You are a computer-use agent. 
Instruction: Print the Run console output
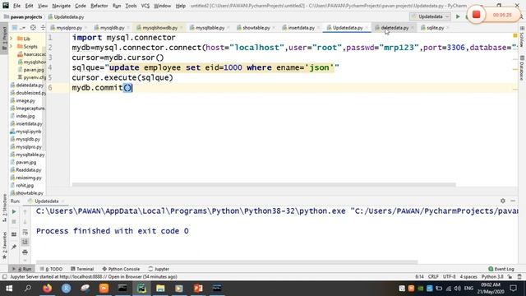[25, 252]
